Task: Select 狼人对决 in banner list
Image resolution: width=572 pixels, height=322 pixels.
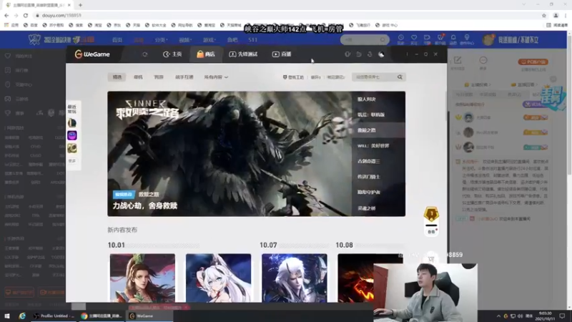Action: [379, 99]
